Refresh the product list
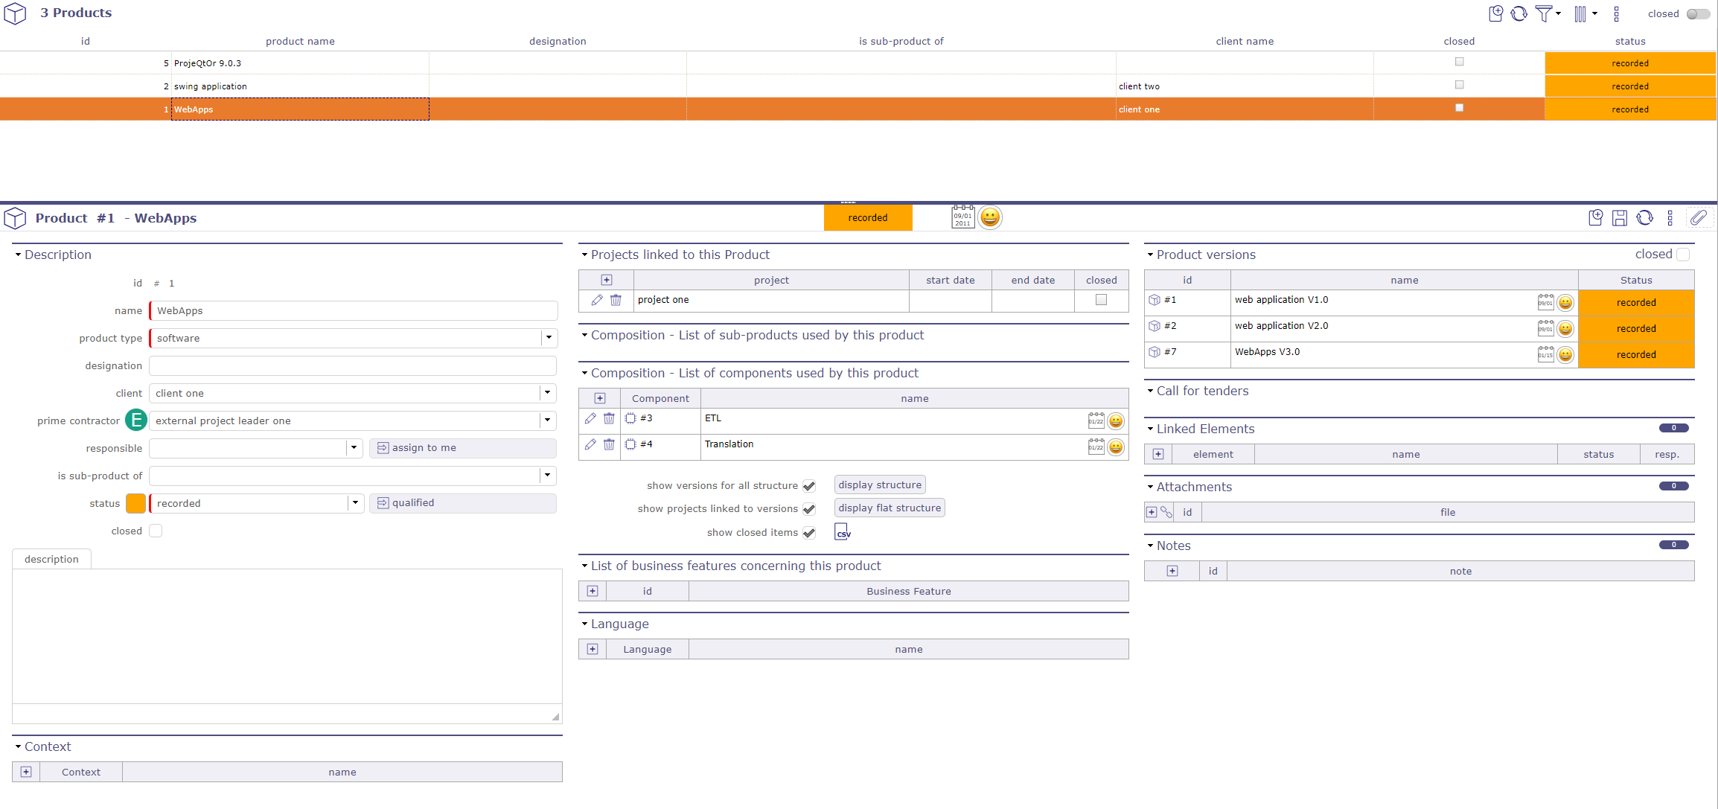Image resolution: width=1718 pixels, height=809 pixels. (1519, 13)
